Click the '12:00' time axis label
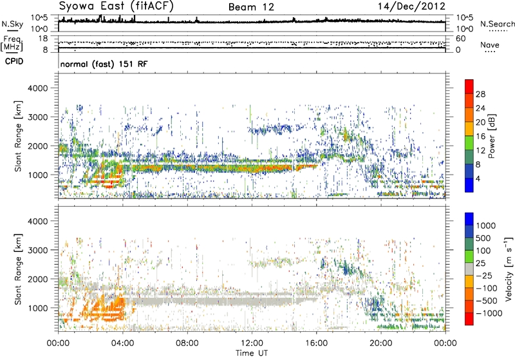 [252, 343]
